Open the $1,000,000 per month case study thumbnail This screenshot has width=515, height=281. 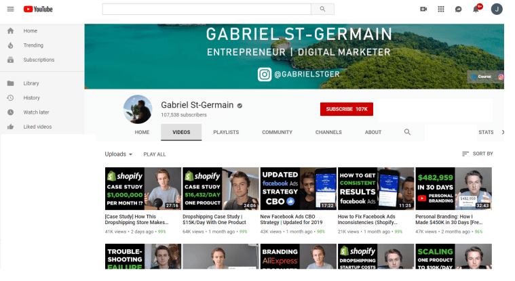tap(143, 188)
